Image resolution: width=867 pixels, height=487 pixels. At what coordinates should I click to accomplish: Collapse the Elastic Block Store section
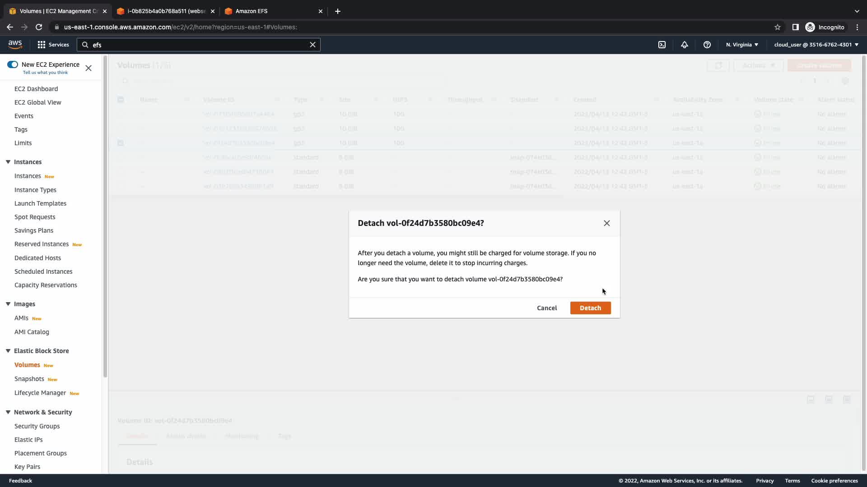(8, 351)
